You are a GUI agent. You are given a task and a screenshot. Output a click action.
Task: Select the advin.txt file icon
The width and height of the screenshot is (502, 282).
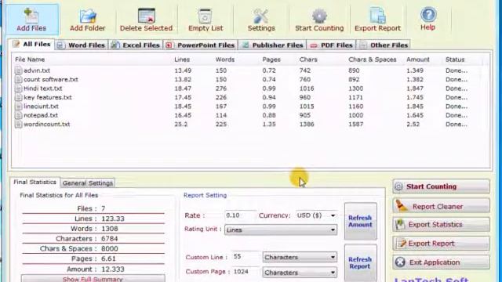(19, 70)
